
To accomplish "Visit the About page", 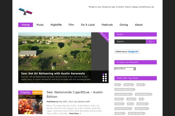I will pyautogui.click(x=139, y=25).
